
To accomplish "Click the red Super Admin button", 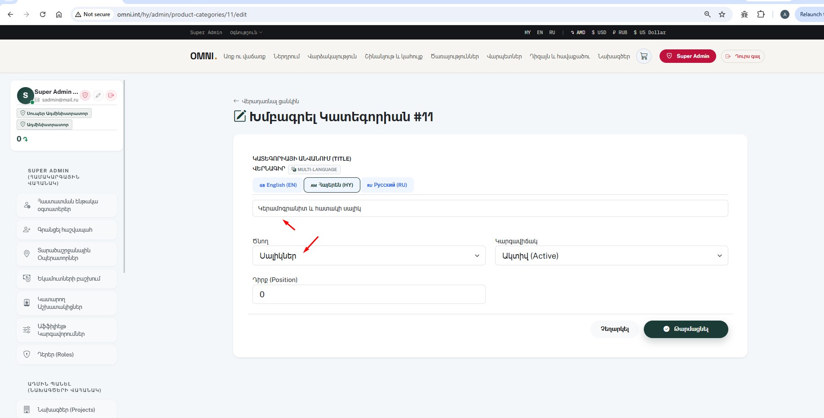I will 688,56.
